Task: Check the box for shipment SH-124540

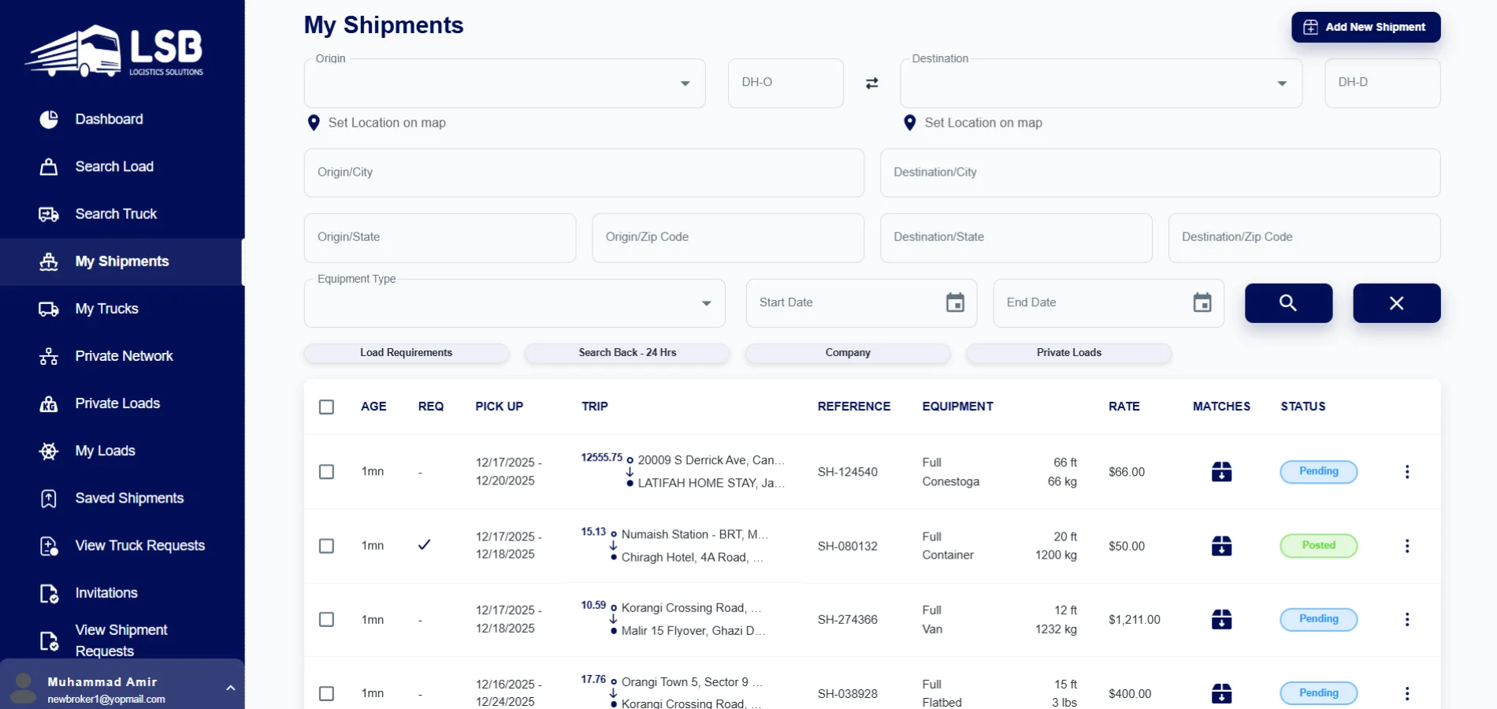Action: (326, 472)
